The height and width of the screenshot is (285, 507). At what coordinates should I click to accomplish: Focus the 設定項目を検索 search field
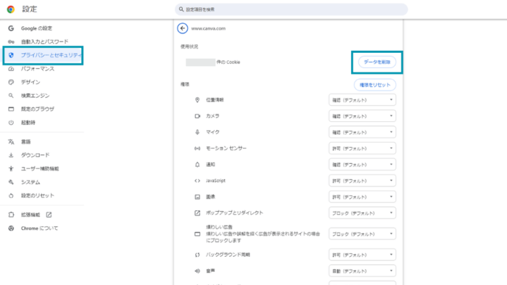tap(291, 9)
